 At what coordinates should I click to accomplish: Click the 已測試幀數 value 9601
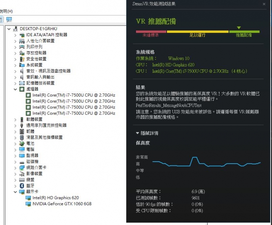(x=196, y=198)
